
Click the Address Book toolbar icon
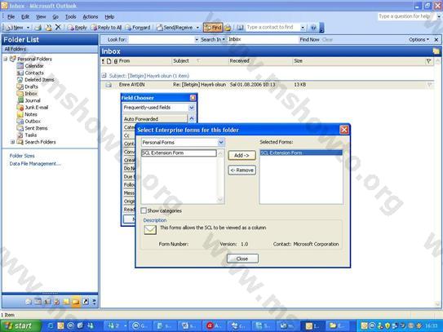tap(240, 28)
